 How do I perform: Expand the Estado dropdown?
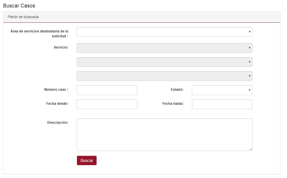click(222, 90)
